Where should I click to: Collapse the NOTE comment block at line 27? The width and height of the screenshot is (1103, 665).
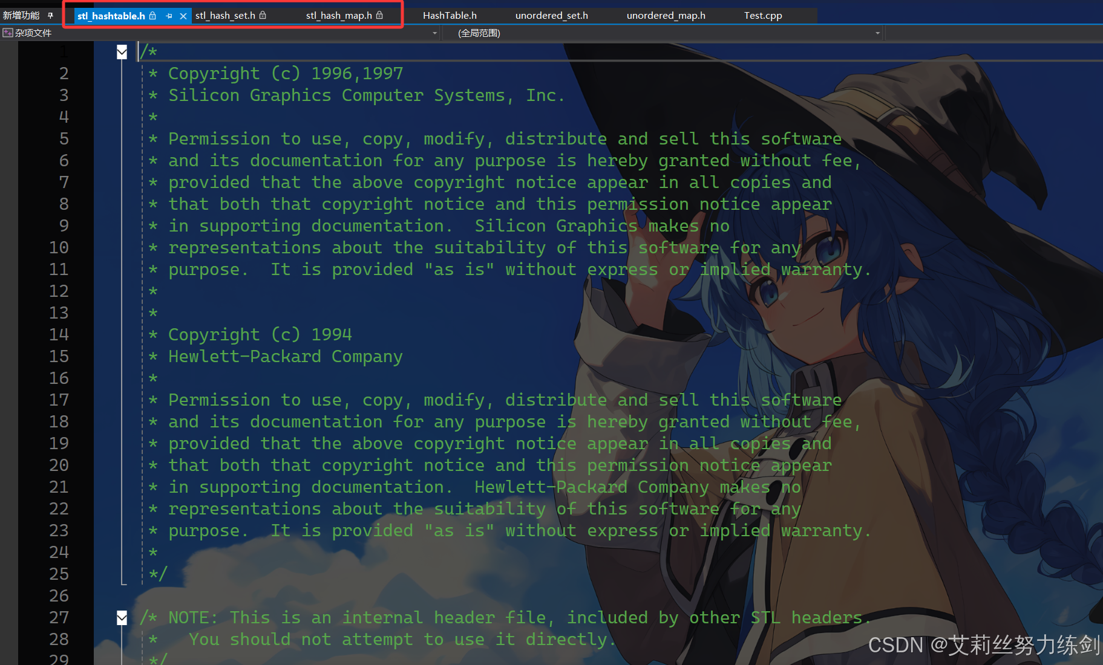pos(122,617)
